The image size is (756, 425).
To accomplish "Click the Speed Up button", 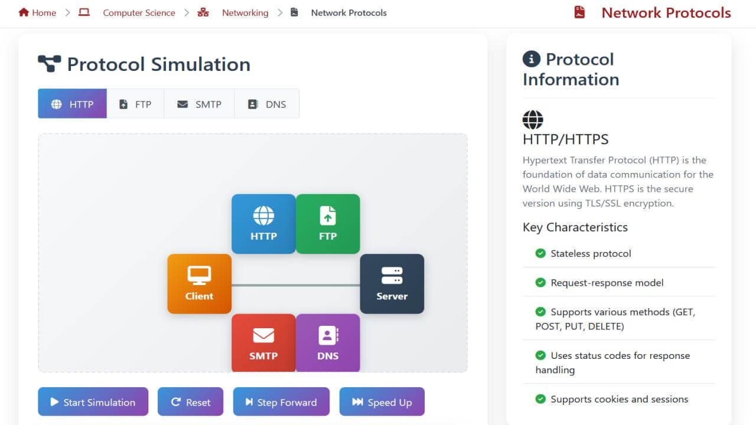I will tap(382, 402).
